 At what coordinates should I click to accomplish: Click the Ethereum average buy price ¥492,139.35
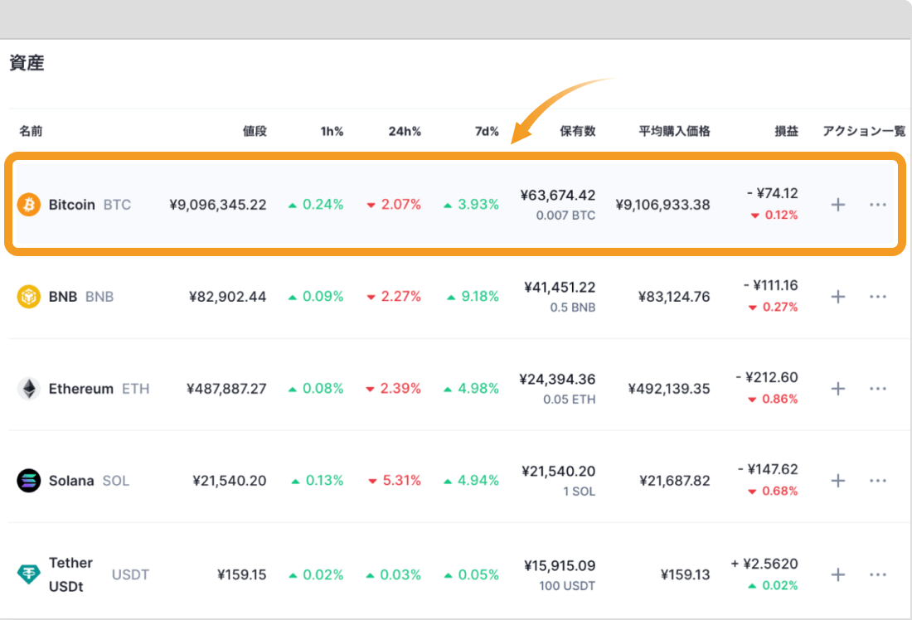[669, 389]
